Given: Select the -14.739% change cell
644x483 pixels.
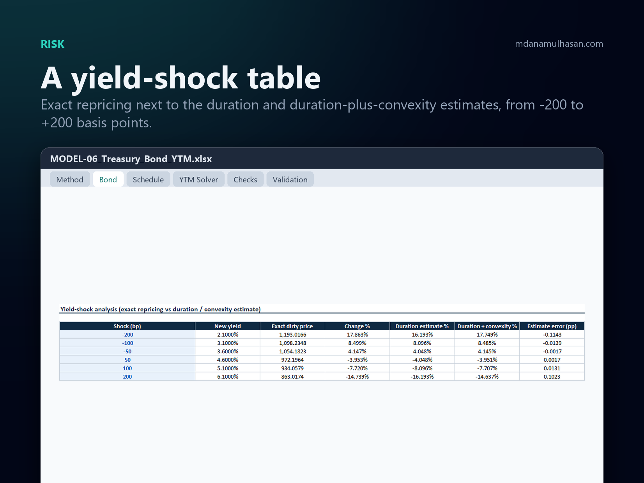Looking at the screenshot, I should (x=357, y=377).
